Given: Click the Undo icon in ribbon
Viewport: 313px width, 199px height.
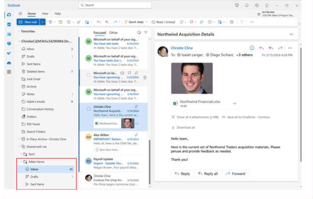Looking at the screenshot, I should click(242, 22).
